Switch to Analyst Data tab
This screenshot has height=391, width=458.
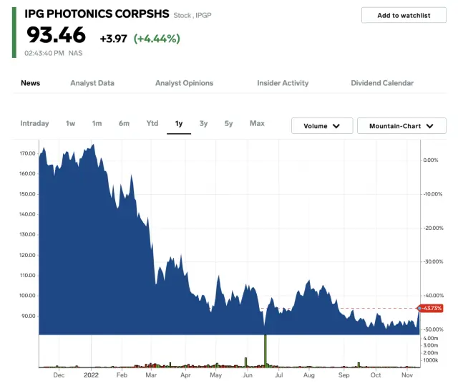[x=92, y=83]
